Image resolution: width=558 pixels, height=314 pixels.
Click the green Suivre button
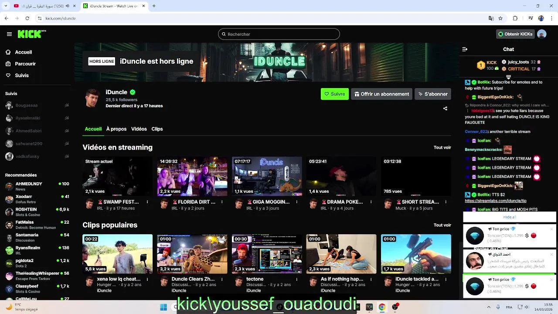(x=335, y=94)
